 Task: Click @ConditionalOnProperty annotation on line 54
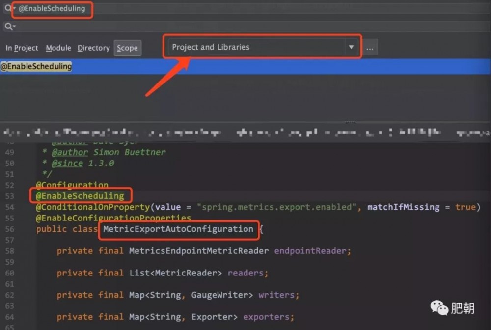click(x=93, y=207)
